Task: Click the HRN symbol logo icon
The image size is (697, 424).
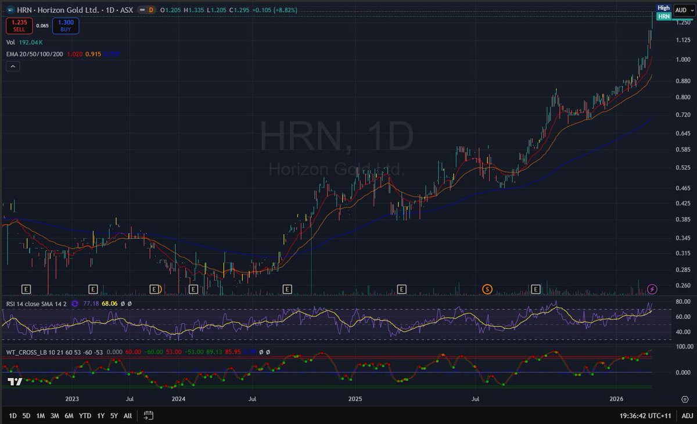Action: [x=10, y=10]
